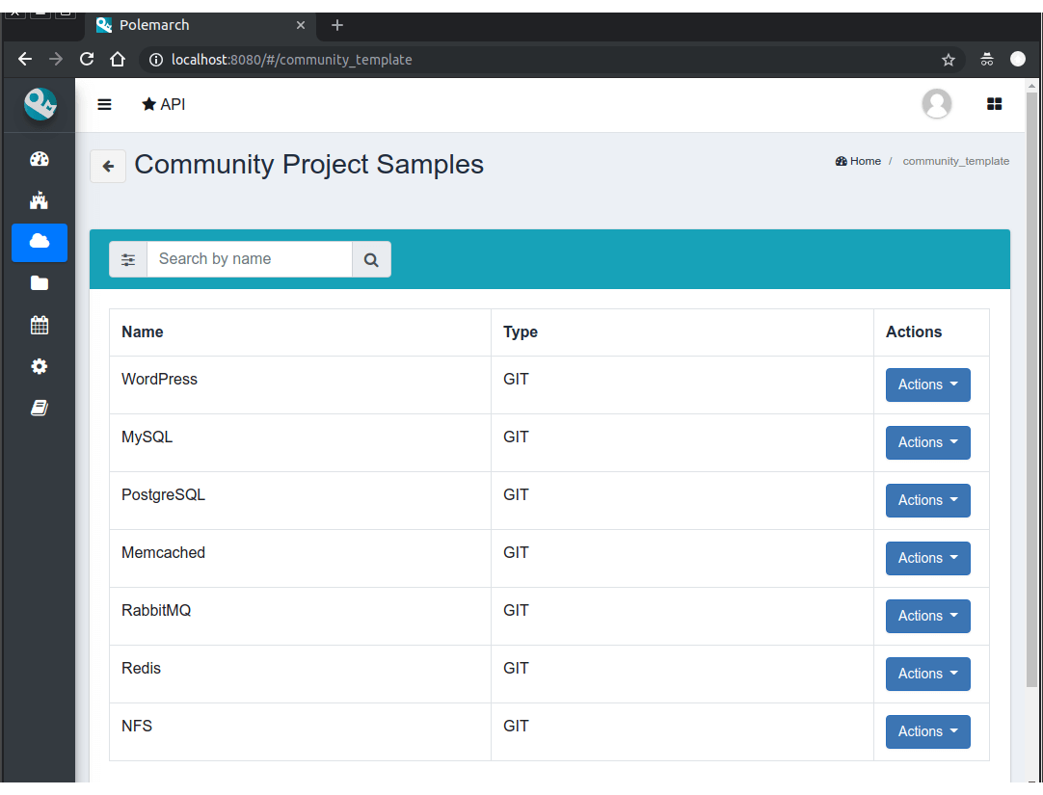The height and width of the screenshot is (795, 1043).
Task: Click the browser forward arrow
Action: click(56, 59)
